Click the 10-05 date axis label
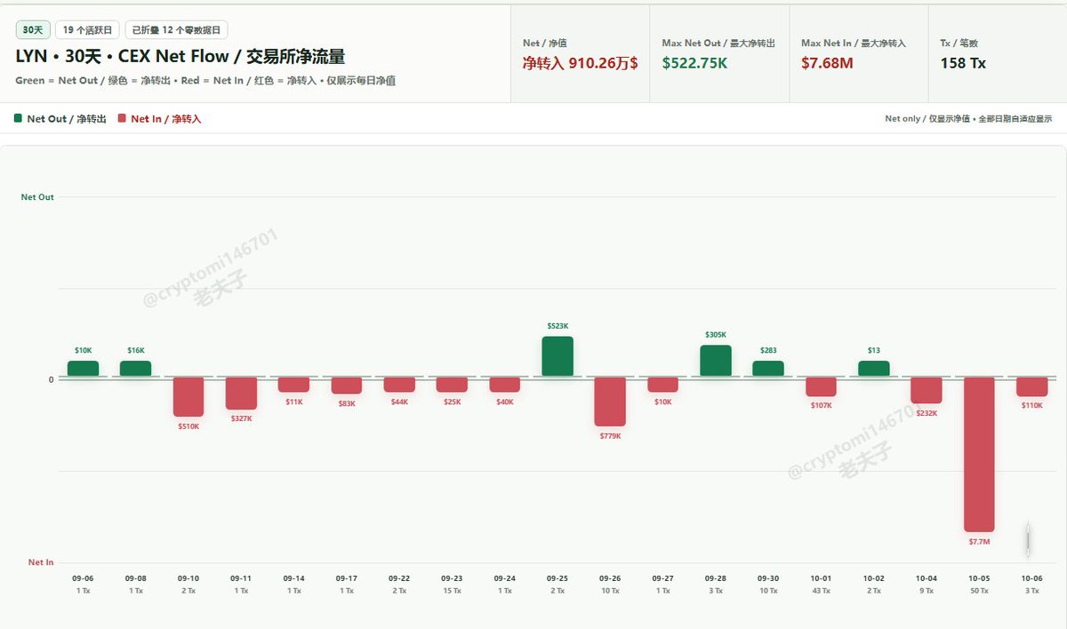The width and height of the screenshot is (1067, 629). coord(979,578)
